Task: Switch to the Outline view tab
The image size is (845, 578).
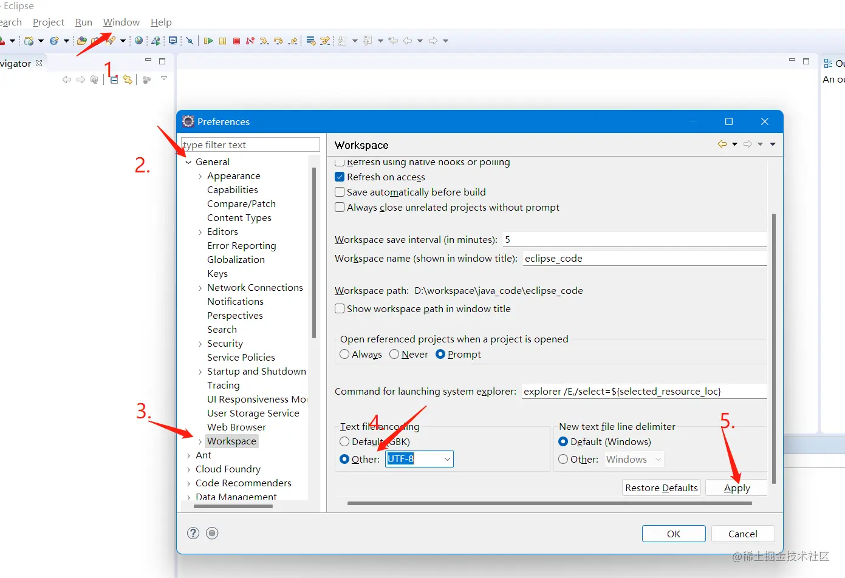Action: coord(834,63)
